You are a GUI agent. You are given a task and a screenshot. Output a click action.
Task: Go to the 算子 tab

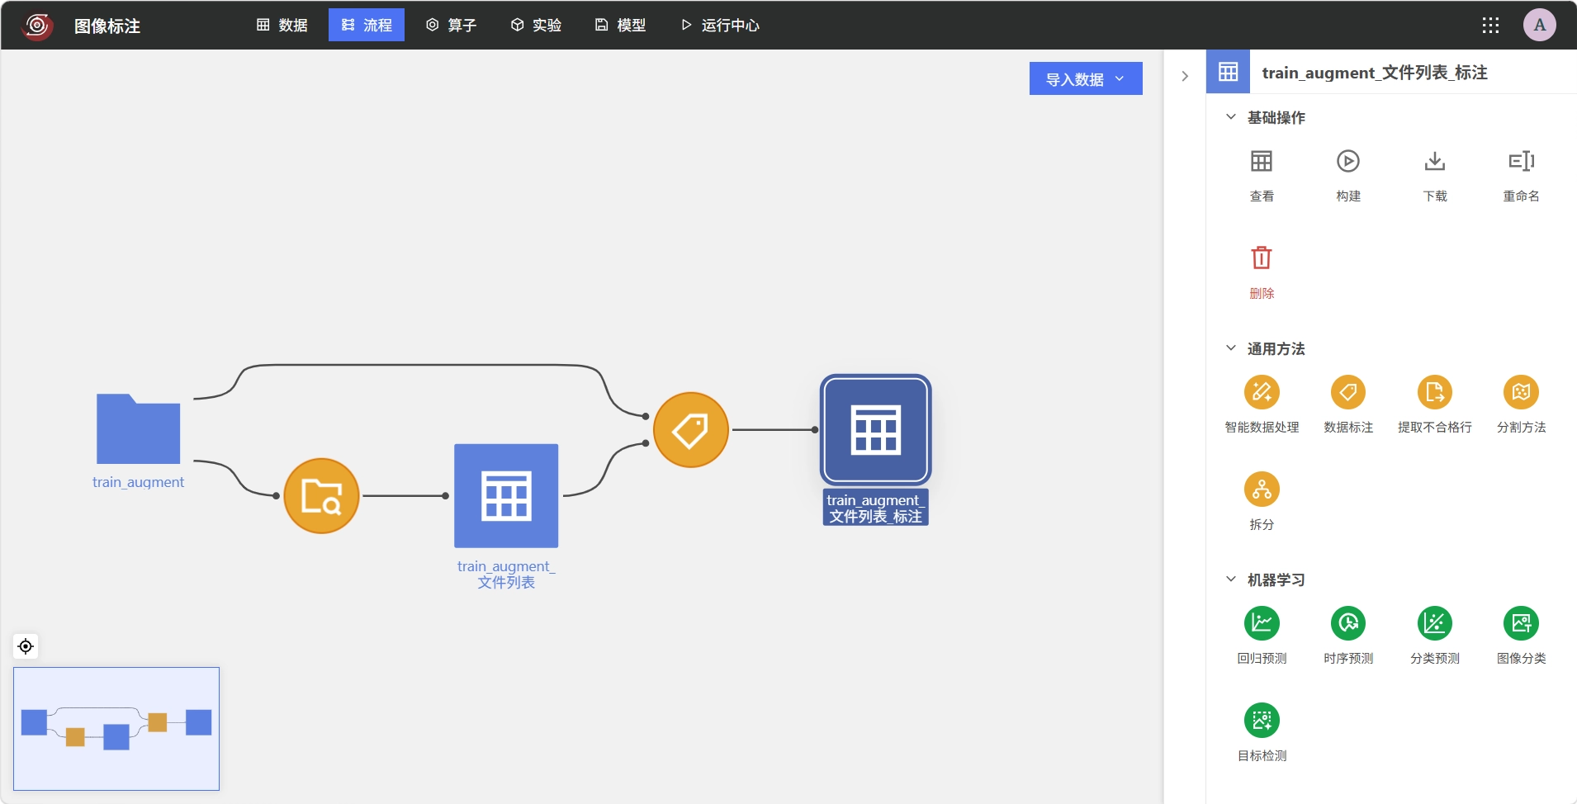[451, 25]
